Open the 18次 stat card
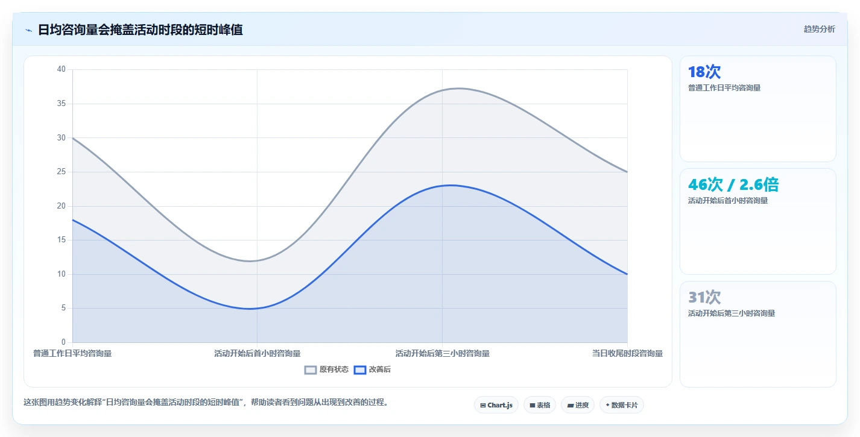Viewport: 860px width, 437px height. tap(757, 108)
